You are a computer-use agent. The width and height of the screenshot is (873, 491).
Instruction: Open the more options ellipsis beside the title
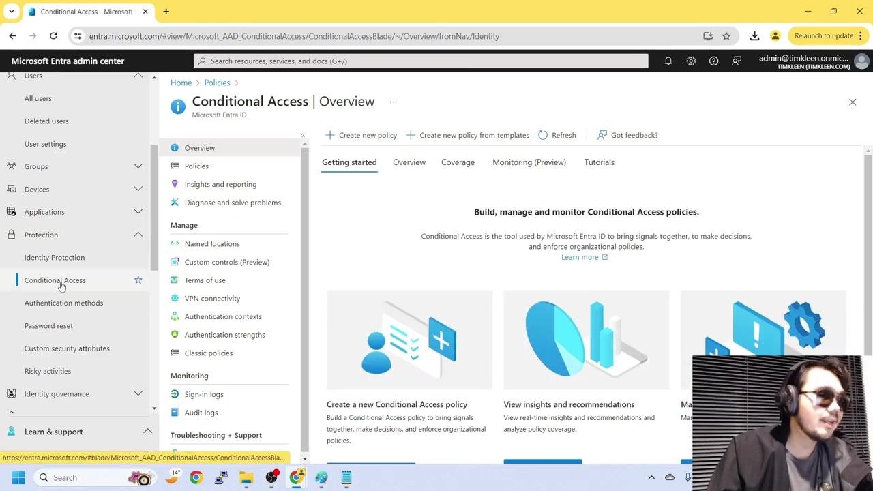pyautogui.click(x=393, y=102)
